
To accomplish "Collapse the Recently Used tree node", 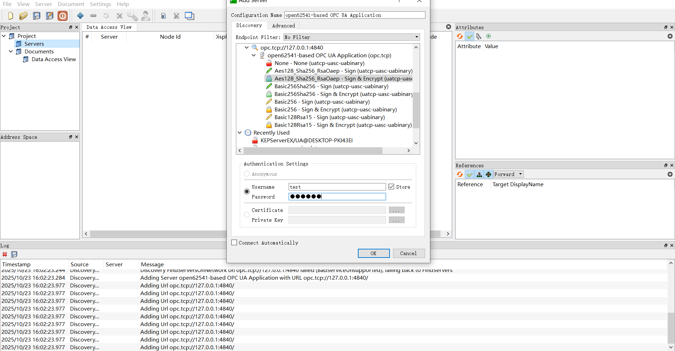I will tap(240, 133).
